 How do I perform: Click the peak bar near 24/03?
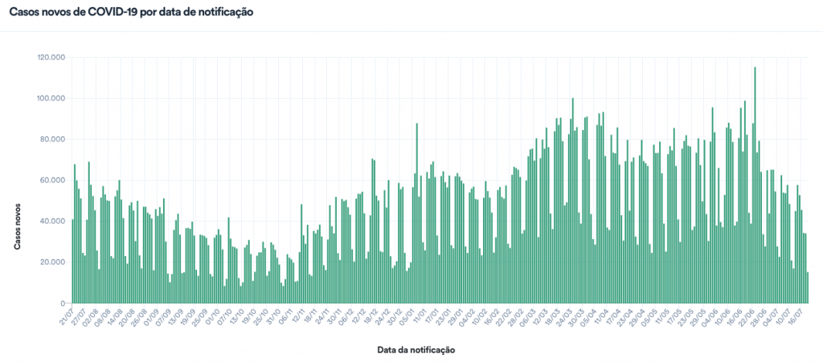[572, 201]
